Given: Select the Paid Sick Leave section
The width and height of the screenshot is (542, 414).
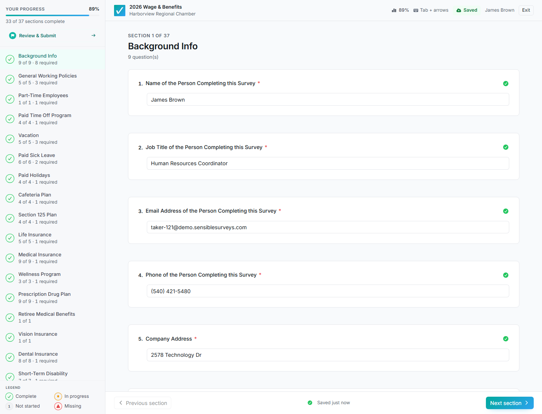Looking at the screenshot, I should pyautogui.click(x=52, y=158).
